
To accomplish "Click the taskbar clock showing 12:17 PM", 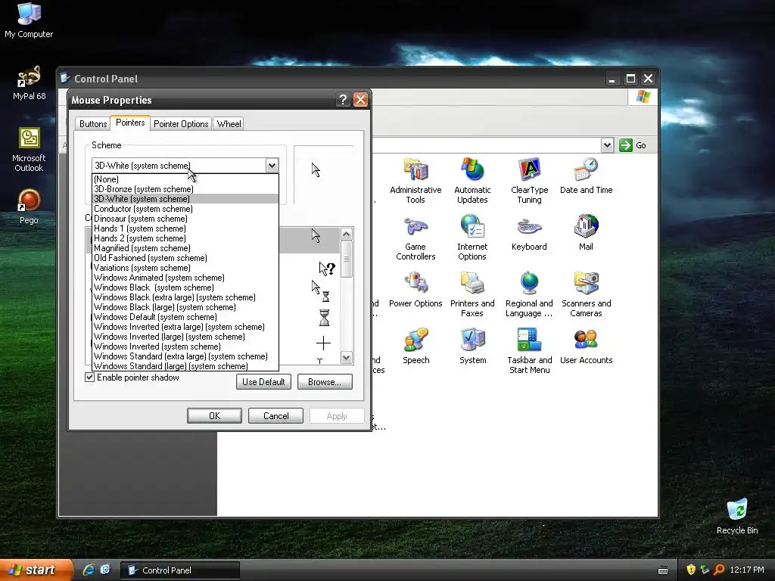I will coord(747,570).
